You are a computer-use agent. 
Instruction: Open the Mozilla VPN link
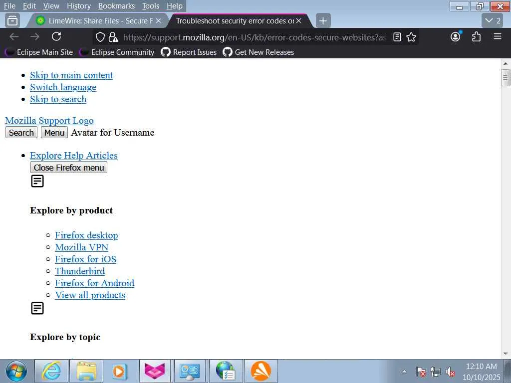(81, 247)
